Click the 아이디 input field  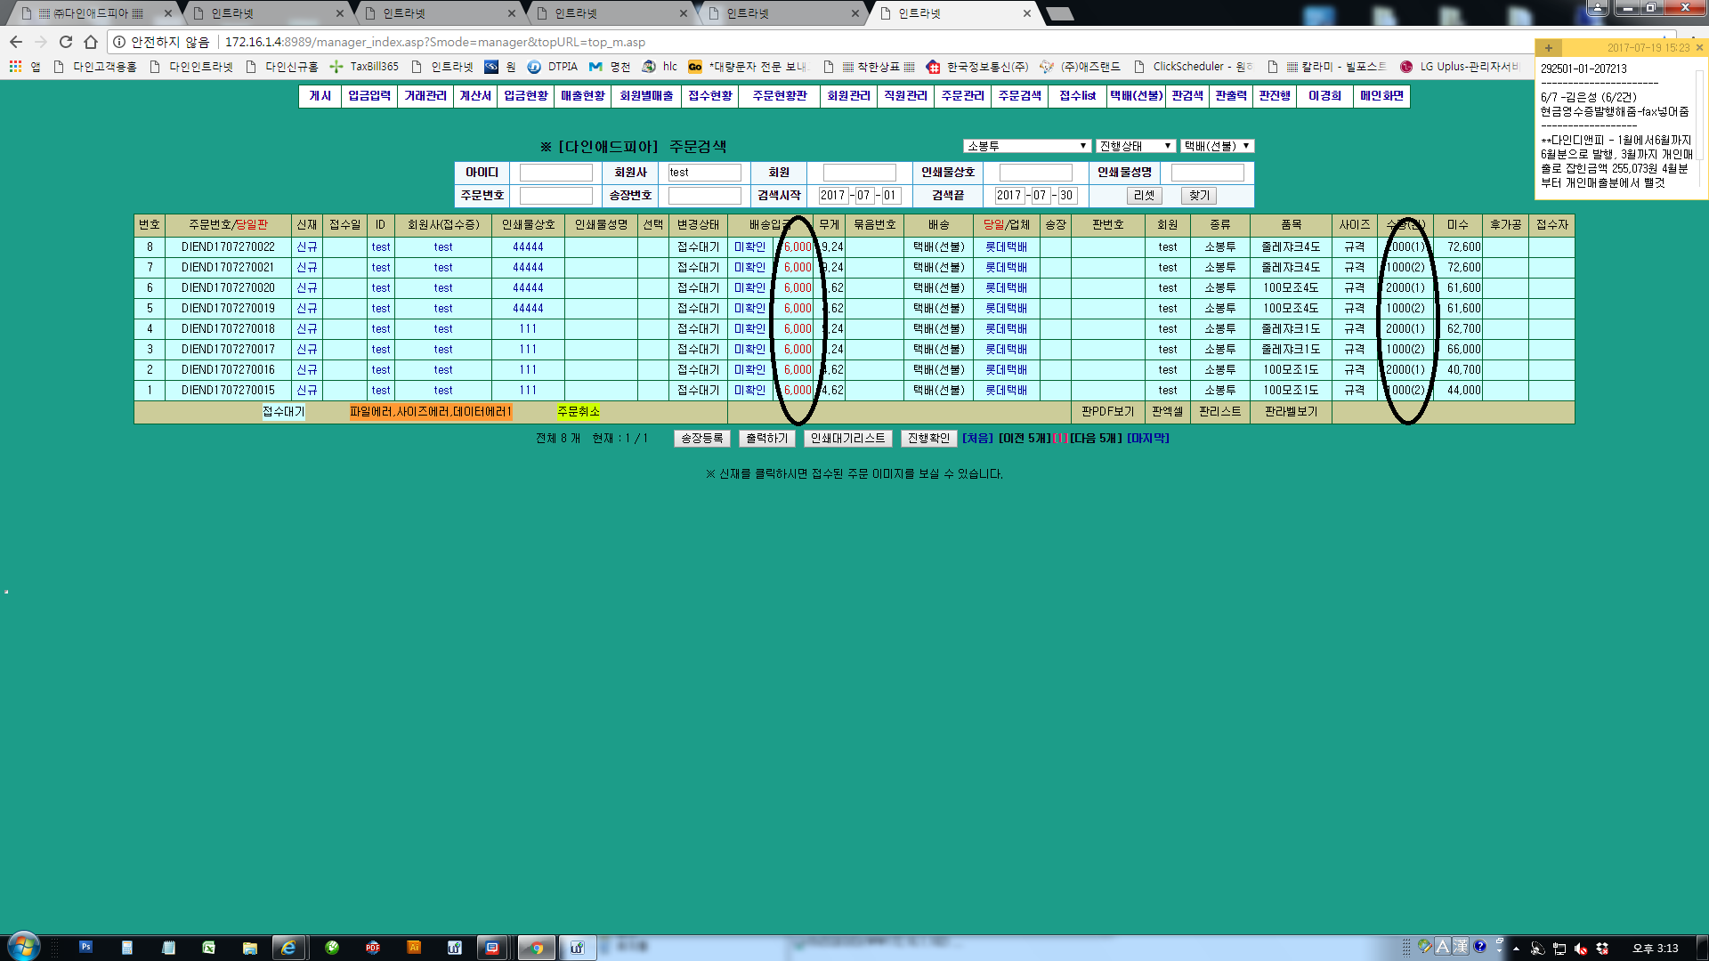tap(556, 173)
